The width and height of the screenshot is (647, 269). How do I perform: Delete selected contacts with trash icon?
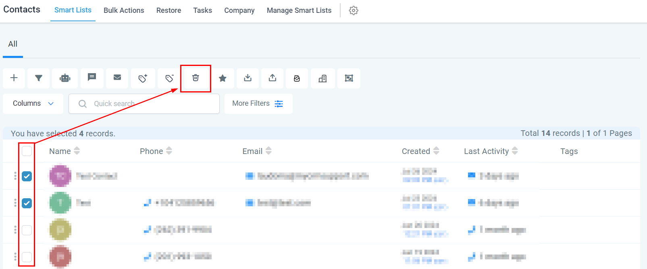196,78
